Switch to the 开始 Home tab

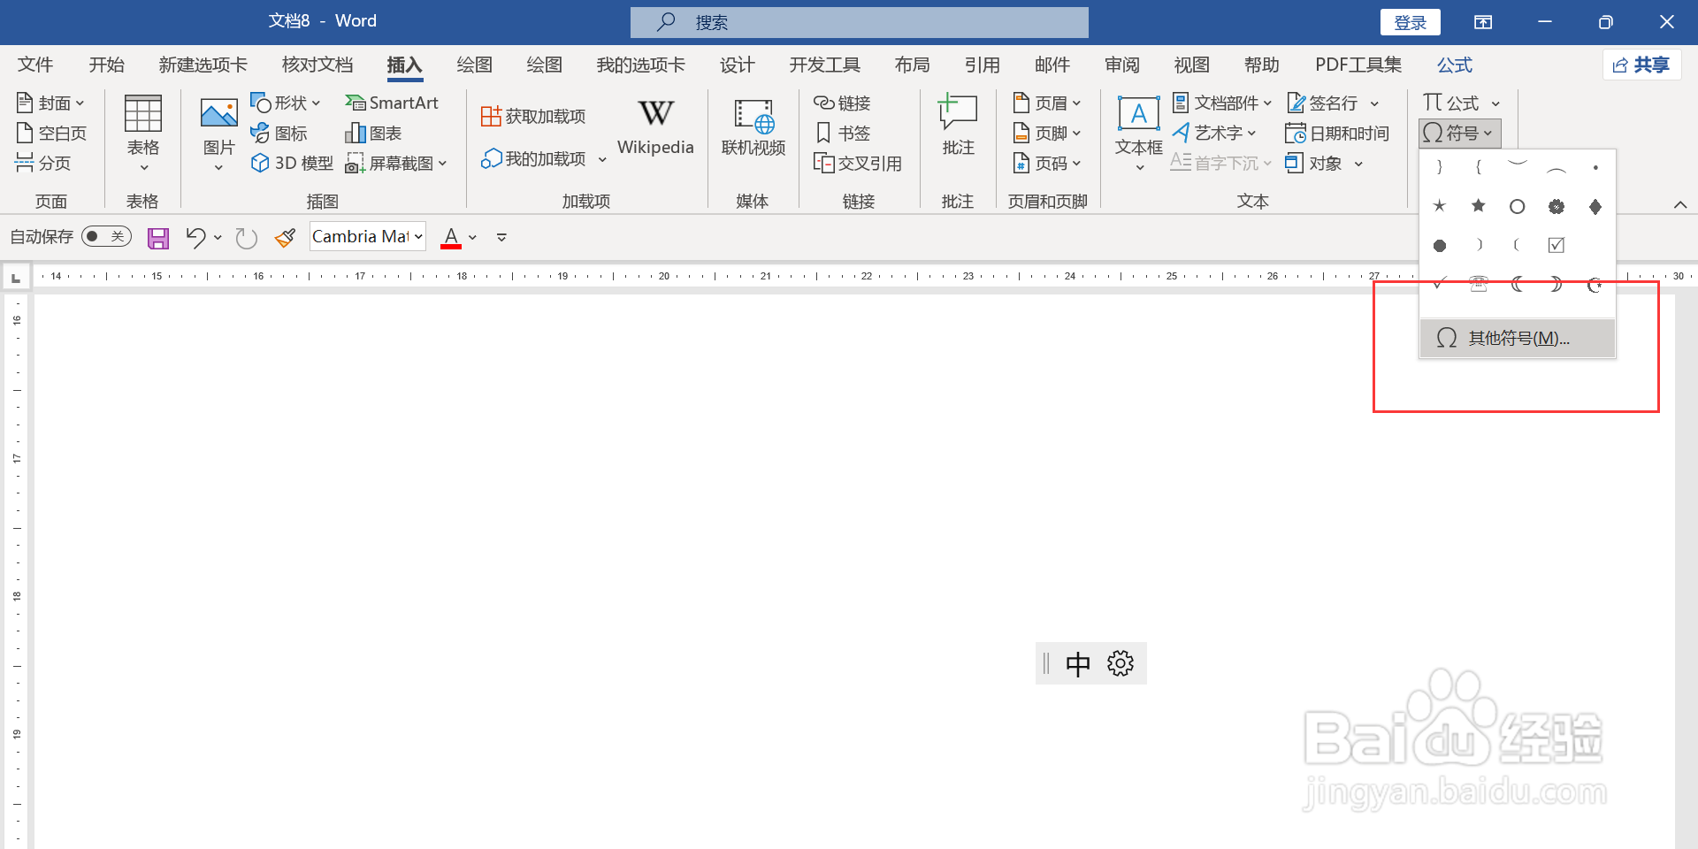click(x=107, y=65)
